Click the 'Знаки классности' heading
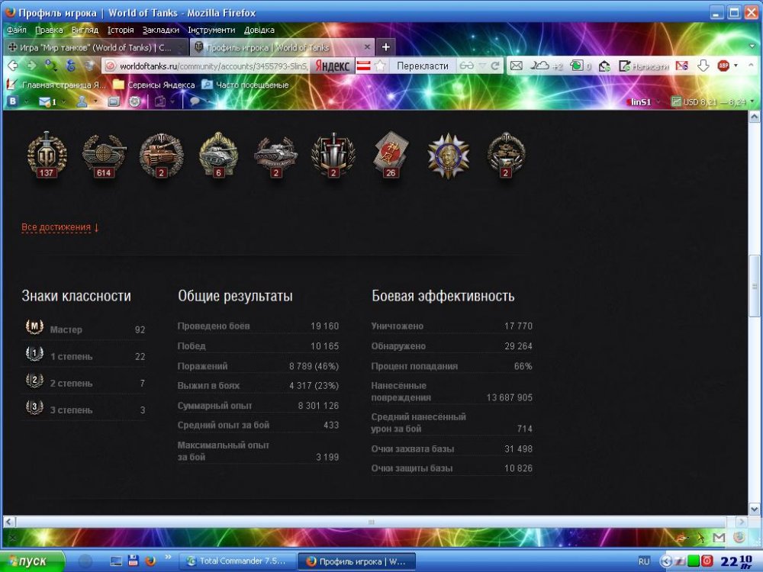763x572 pixels. click(x=76, y=296)
